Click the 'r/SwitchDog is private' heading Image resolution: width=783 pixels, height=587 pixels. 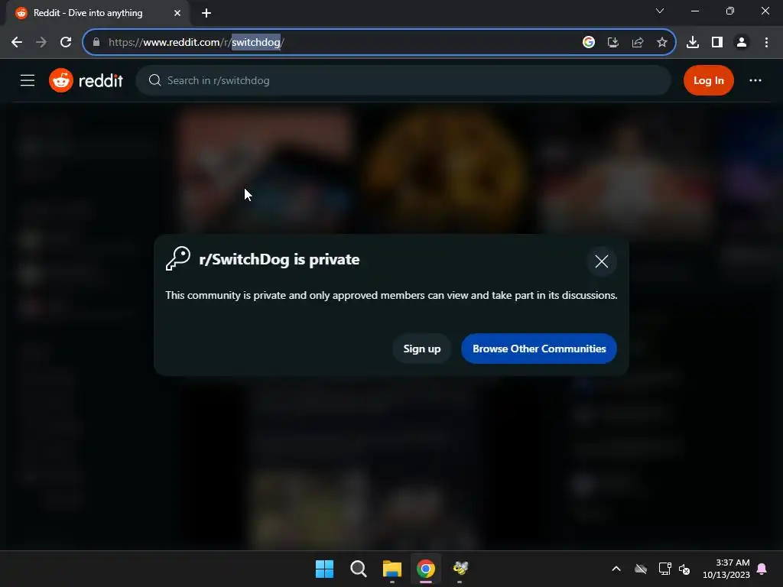pyautogui.click(x=279, y=260)
